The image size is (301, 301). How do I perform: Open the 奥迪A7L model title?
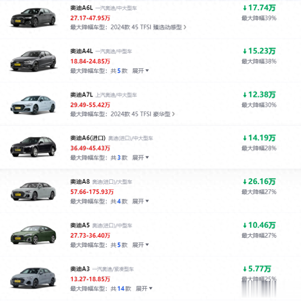pyautogui.click(x=81, y=95)
